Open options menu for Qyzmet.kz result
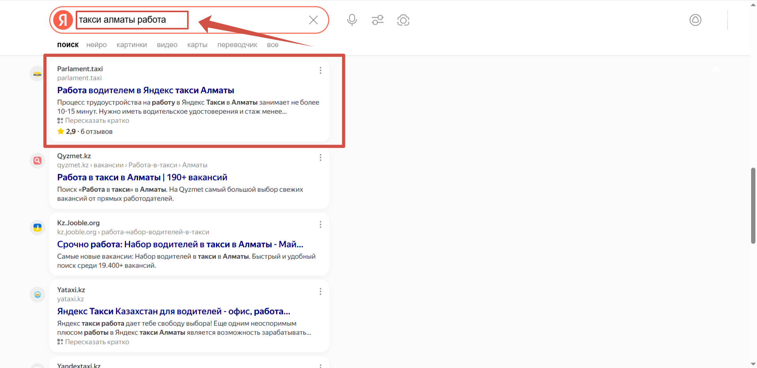The image size is (757, 368). [x=320, y=158]
